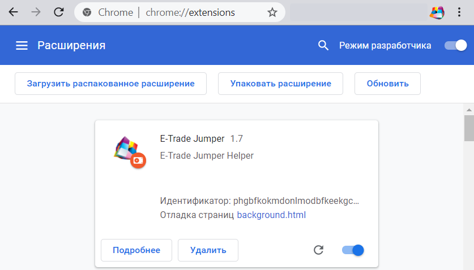
Task: Open the Chrome three-dot menu
Action: coord(459,12)
